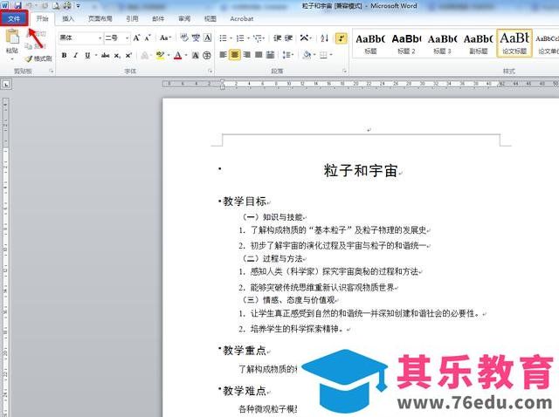Viewport: 559px width, 417px height.
Task: Open the Clipboard pane launcher (剪贴板 group)
Action: (52, 72)
